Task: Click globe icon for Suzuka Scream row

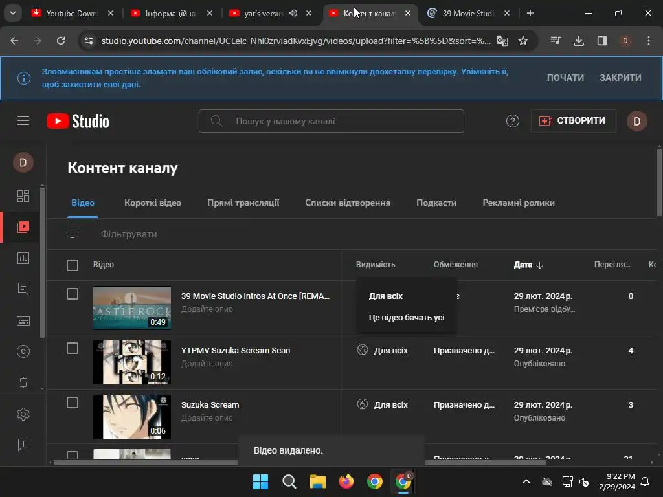Action: point(363,404)
